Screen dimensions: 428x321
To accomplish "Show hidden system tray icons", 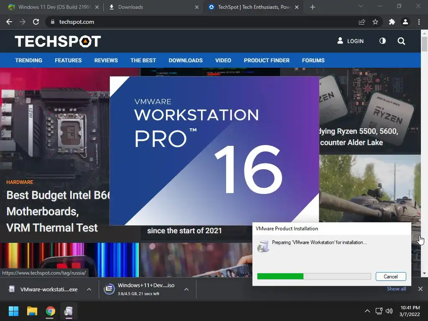I will click(367, 311).
